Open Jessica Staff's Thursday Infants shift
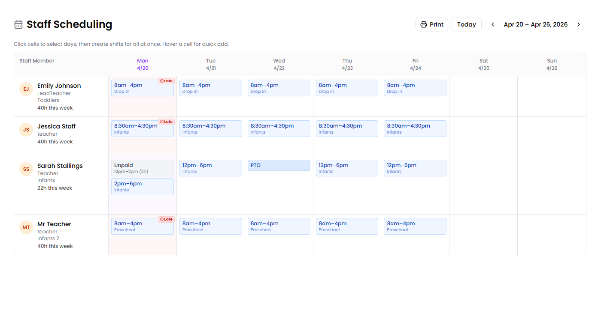 (347, 128)
